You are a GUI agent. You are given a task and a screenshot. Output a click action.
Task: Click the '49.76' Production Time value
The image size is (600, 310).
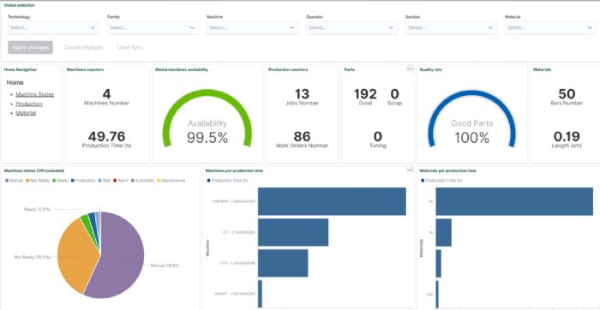pos(106,136)
